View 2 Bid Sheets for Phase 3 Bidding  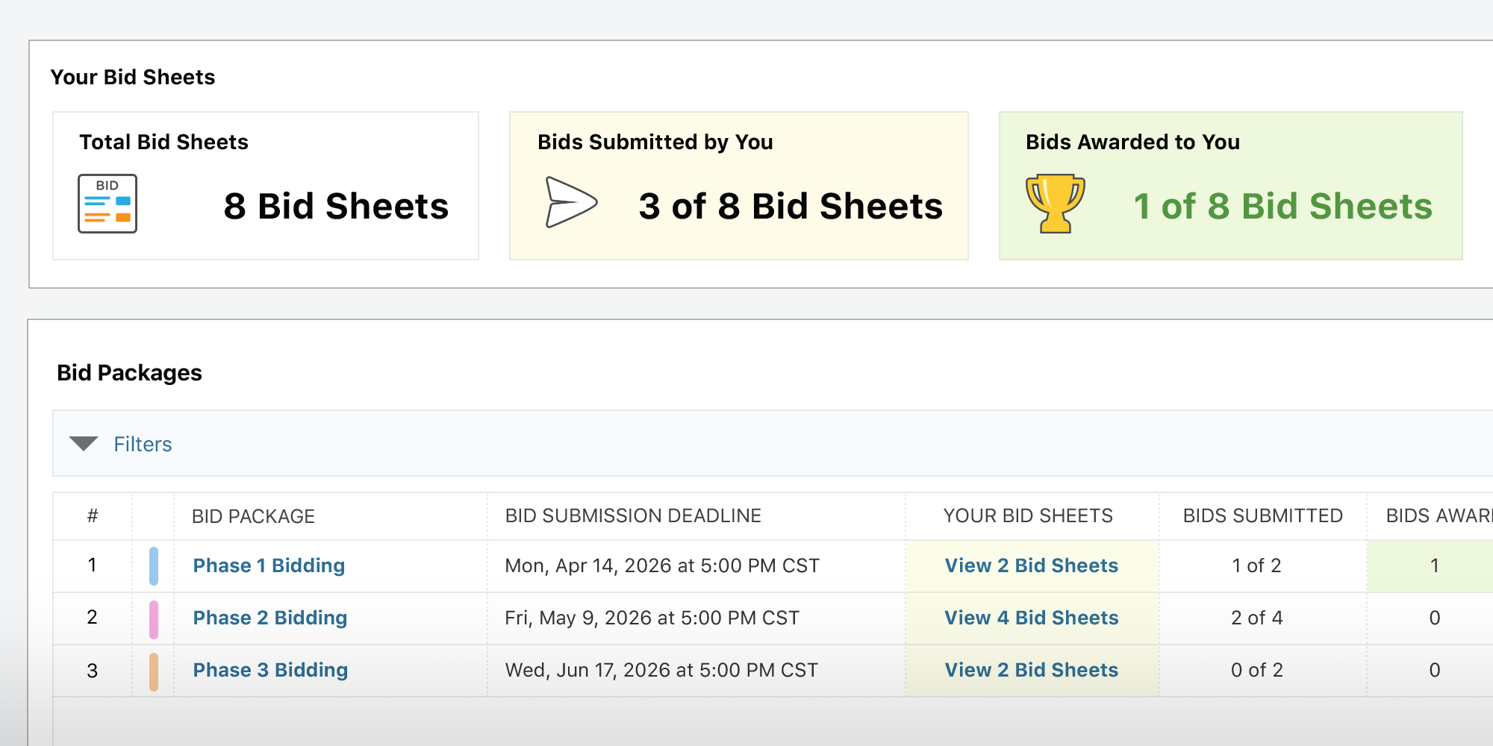click(1031, 670)
